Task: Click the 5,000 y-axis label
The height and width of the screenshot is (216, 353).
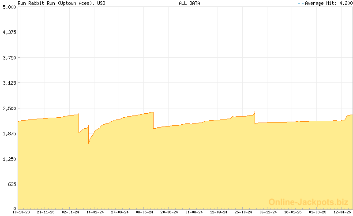Action: pos(9,7)
